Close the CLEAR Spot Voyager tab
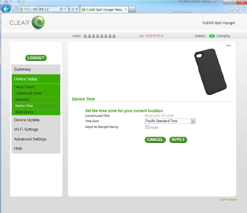 point(126,9)
